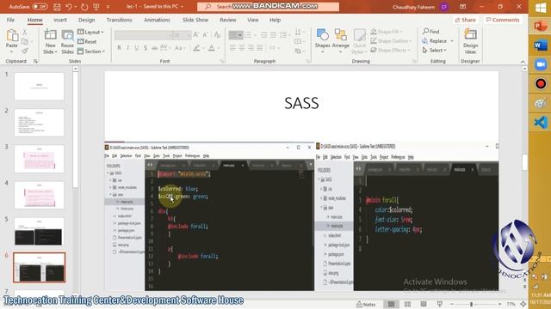The image size is (551, 309).
Task: Click the Save icon in title bar
Action: (x=57, y=7)
